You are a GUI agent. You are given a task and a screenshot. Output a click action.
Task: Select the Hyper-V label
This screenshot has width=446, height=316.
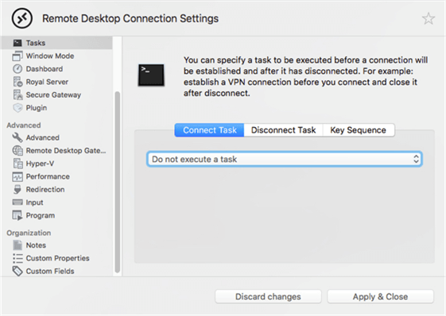tap(40, 164)
